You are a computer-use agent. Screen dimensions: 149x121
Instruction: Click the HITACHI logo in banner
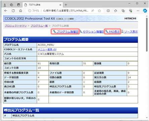(130, 18)
